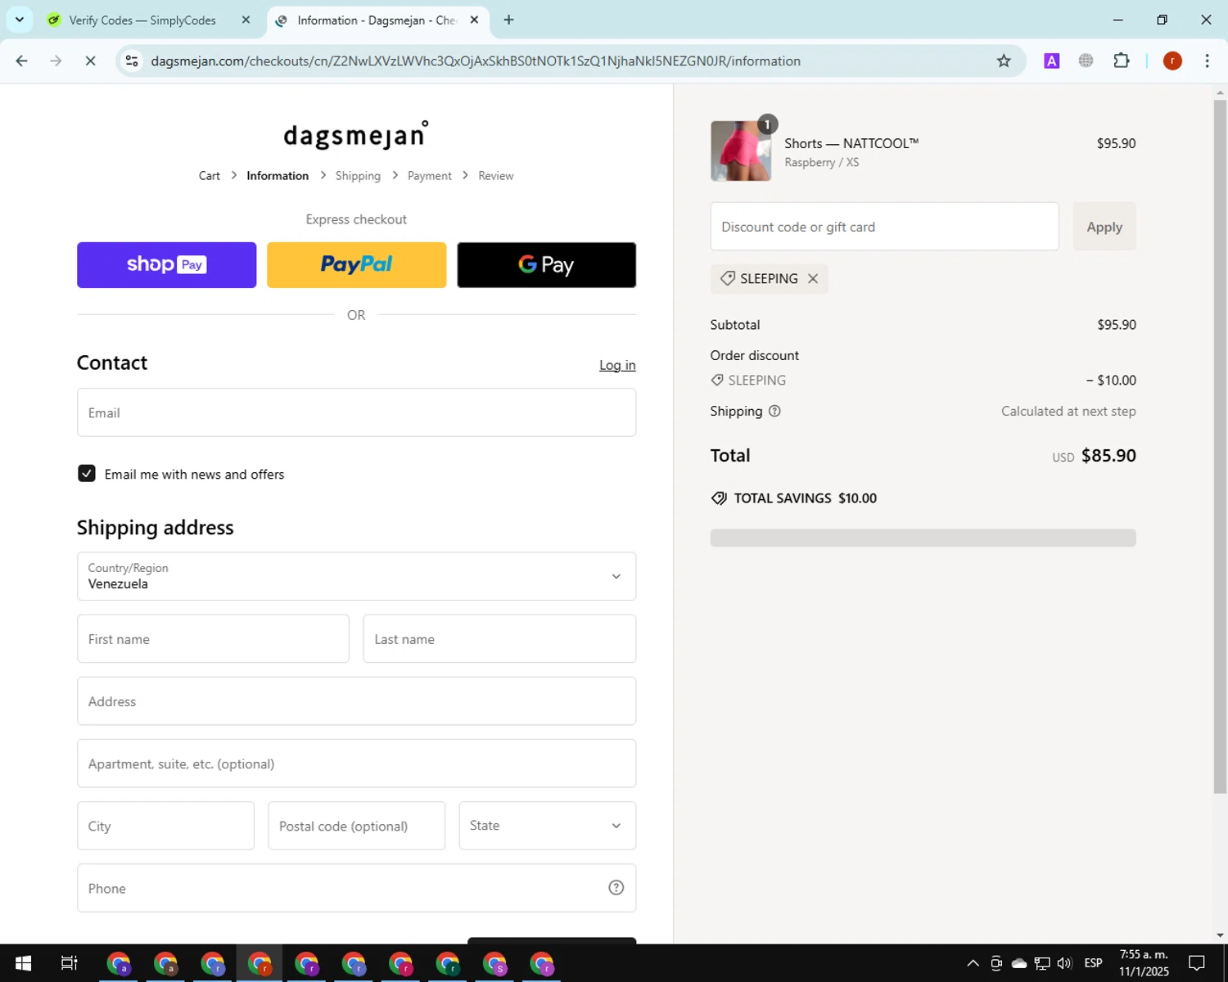The image size is (1228, 982).
Task: Click the ESP language indicator
Action: click(1093, 963)
